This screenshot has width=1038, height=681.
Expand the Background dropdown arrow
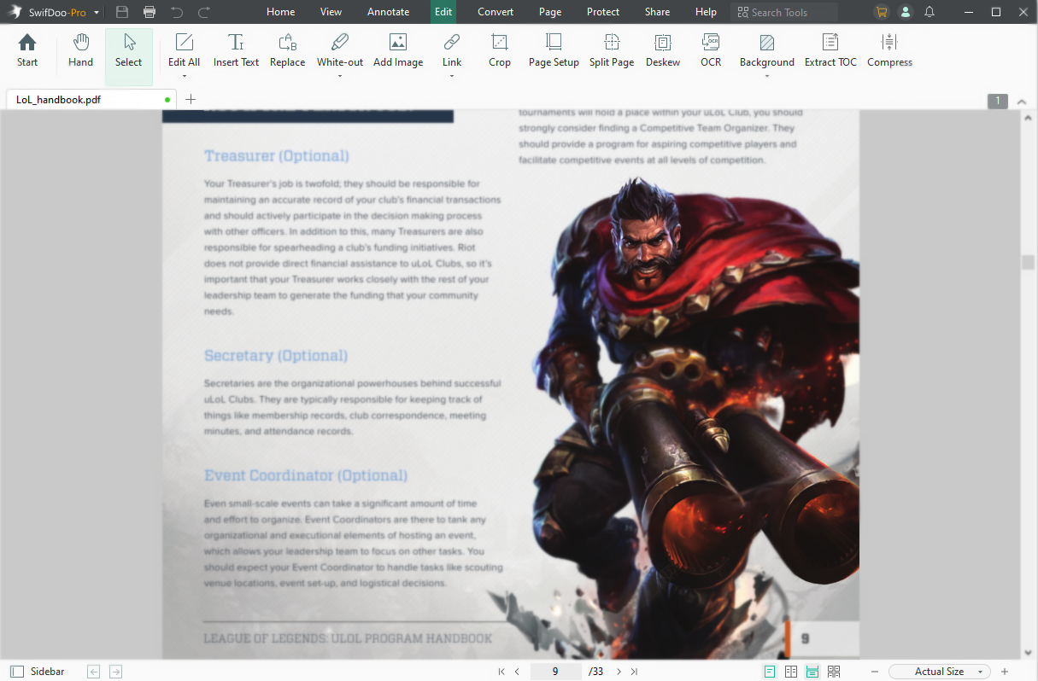pos(767,77)
